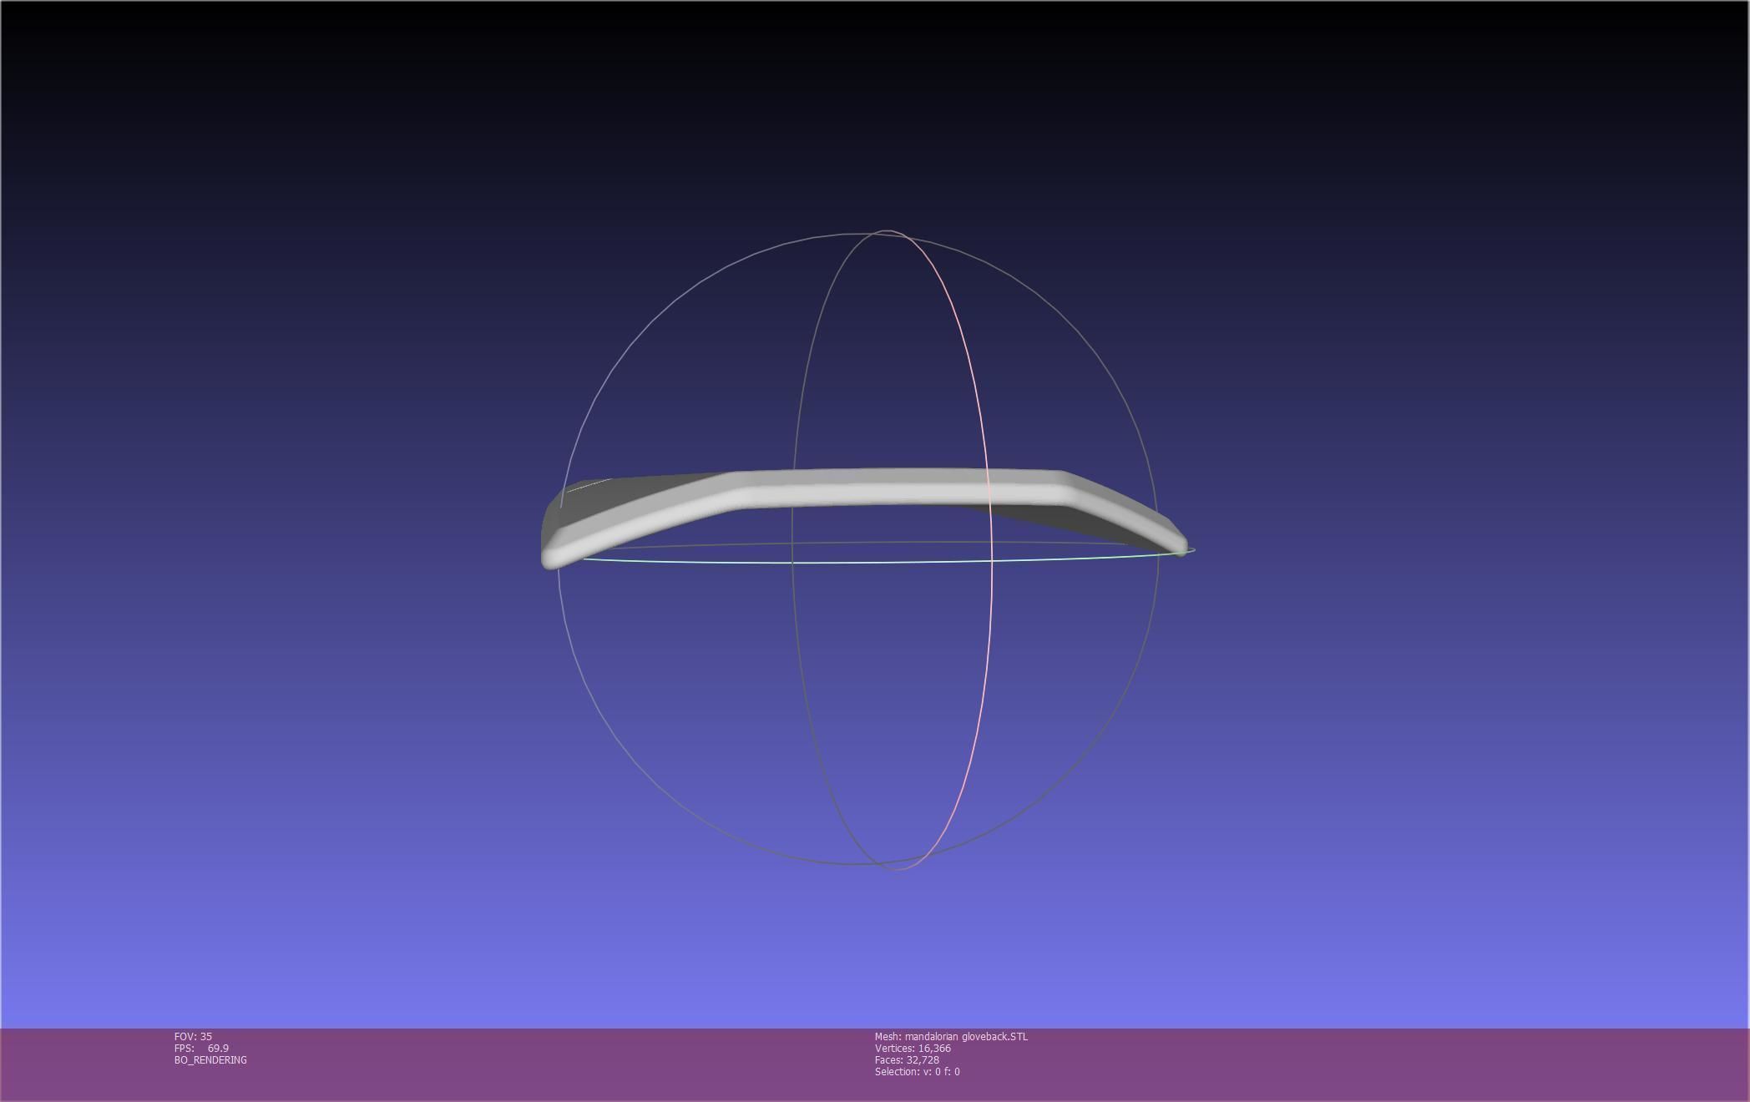Click the Faces: 32,728 readout
Viewport: 1750px width, 1102px height.
pyautogui.click(x=907, y=1059)
